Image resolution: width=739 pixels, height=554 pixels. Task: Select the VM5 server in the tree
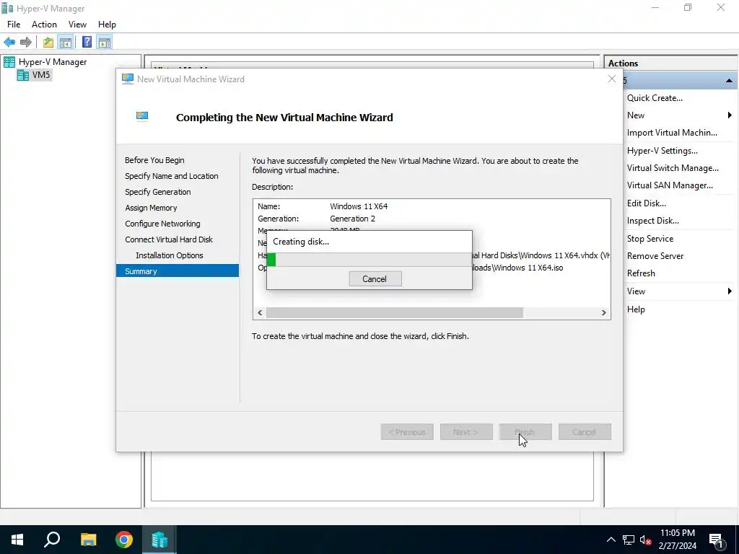point(41,75)
